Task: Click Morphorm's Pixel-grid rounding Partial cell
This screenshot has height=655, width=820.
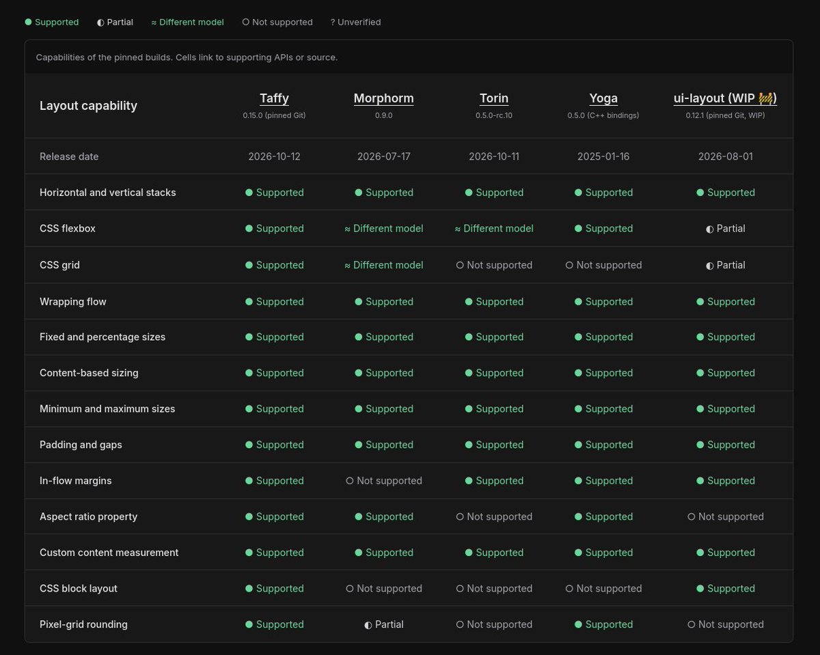Action: click(x=383, y=625)
